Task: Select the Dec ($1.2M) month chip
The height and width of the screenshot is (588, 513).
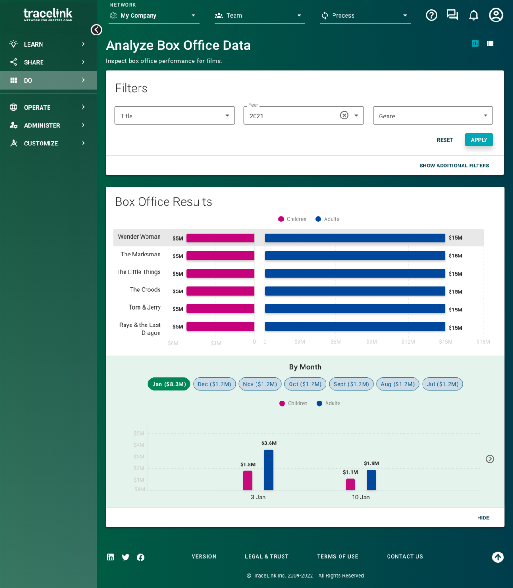Action: click(x=215, y=384)
